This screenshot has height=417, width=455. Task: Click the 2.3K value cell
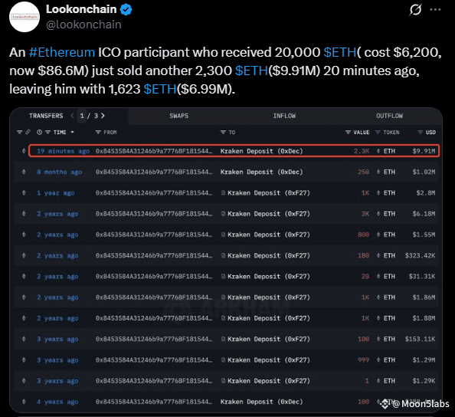click(x=362, y=151)
